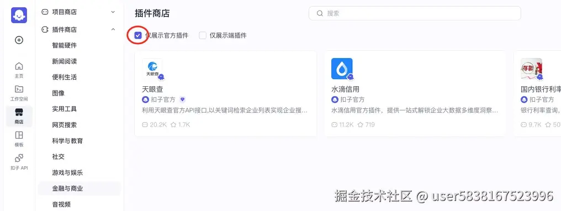Image resolution: width=561 pixels, height=211 pixels.
Task: Click the 项目商店 bot icon
Action: click(x=45, y=12)
